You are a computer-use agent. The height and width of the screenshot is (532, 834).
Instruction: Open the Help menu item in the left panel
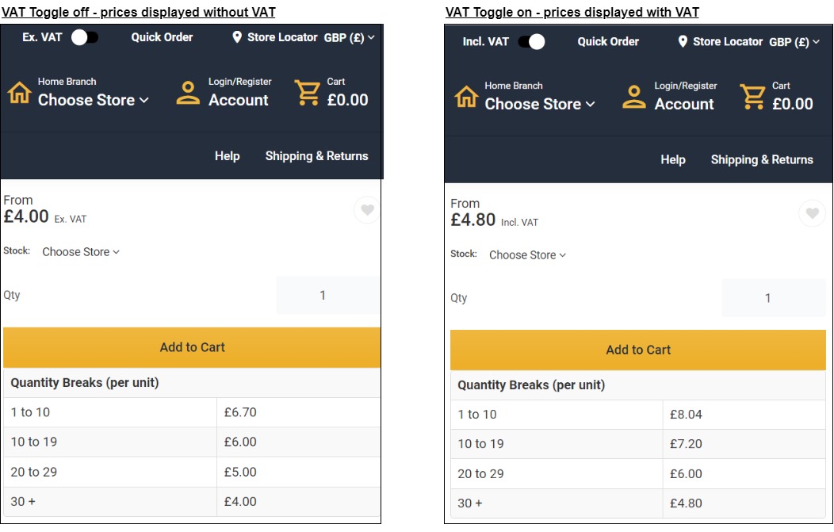click(x=227, y=156)
